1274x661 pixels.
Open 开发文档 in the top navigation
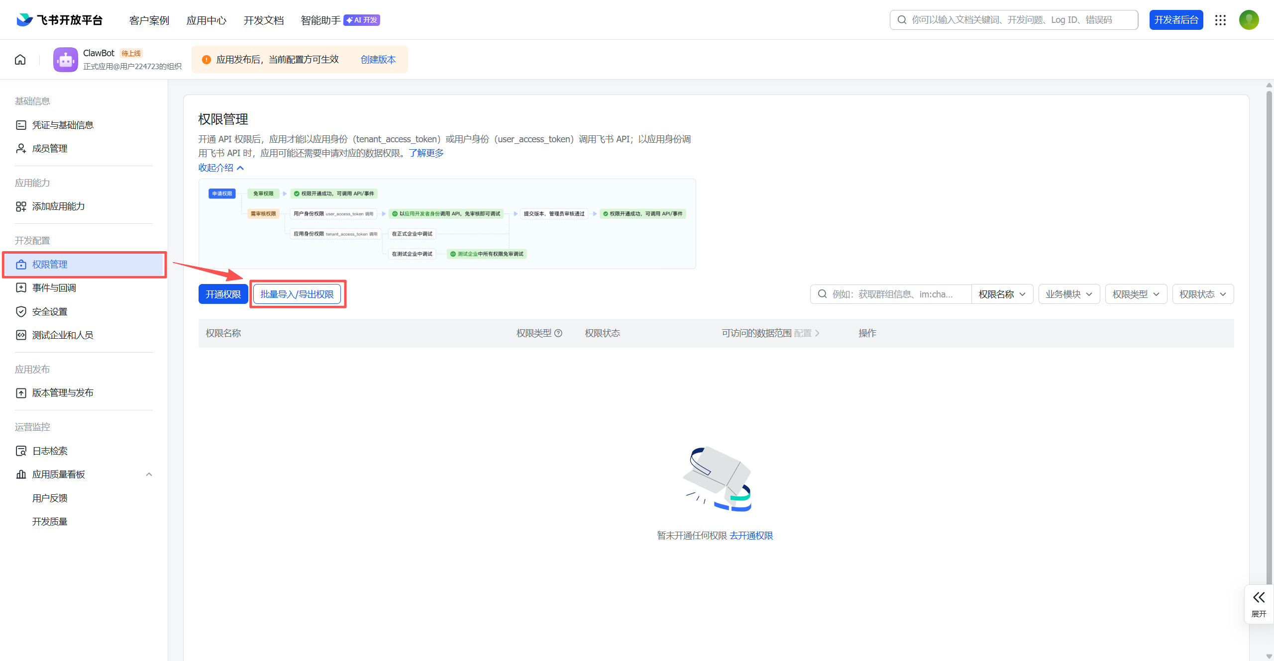(x=263, y=20)
